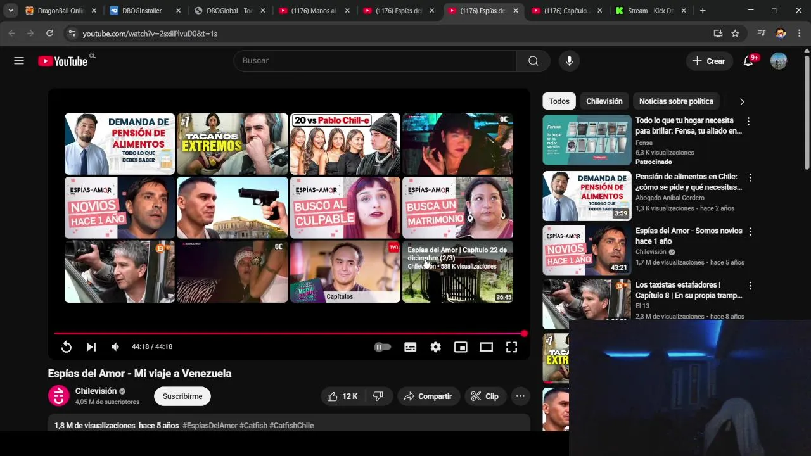Open Chrome tab search dropdown
This screenshot has width=811, height=456.
[11, 11]
